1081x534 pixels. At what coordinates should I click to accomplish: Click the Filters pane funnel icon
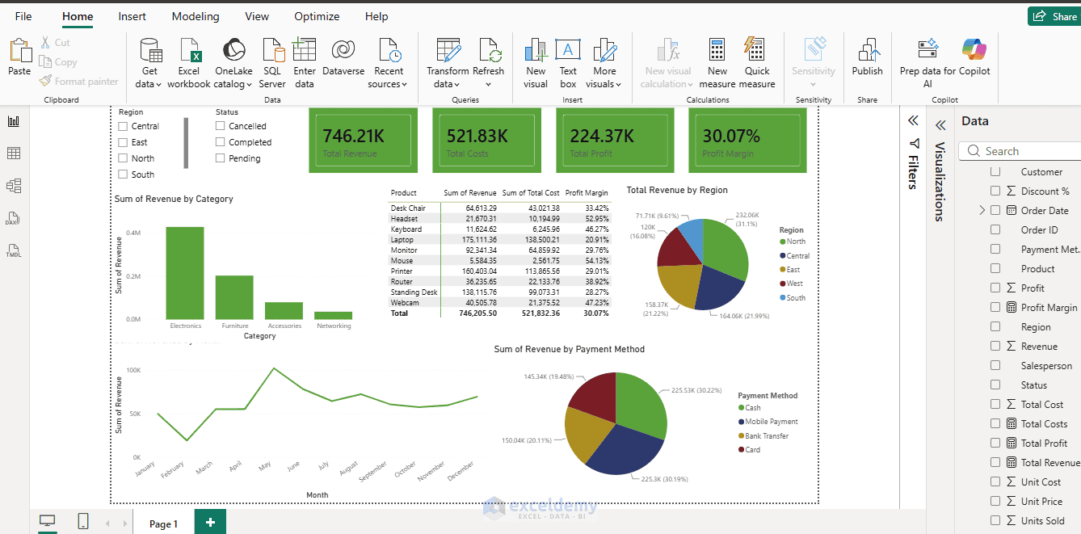[914, 143]
